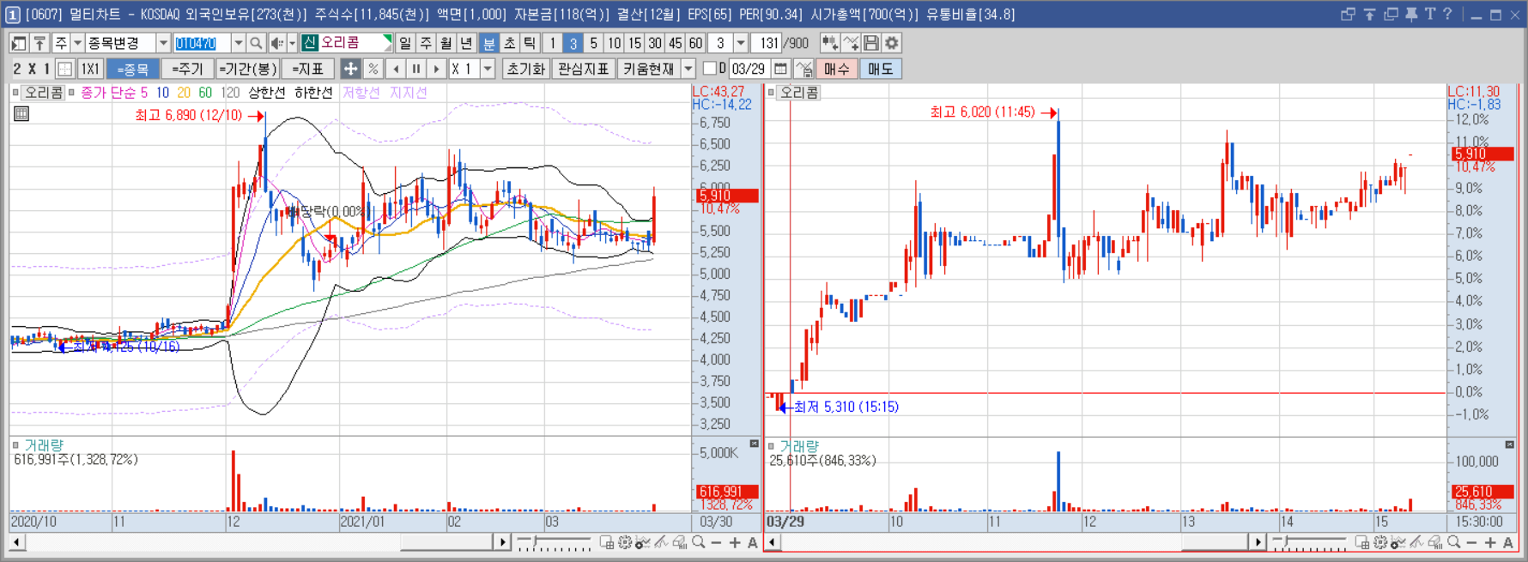Expand the 키움현재 dropdown arrow
1528x562 pixels.
click(x=688, y=69)
